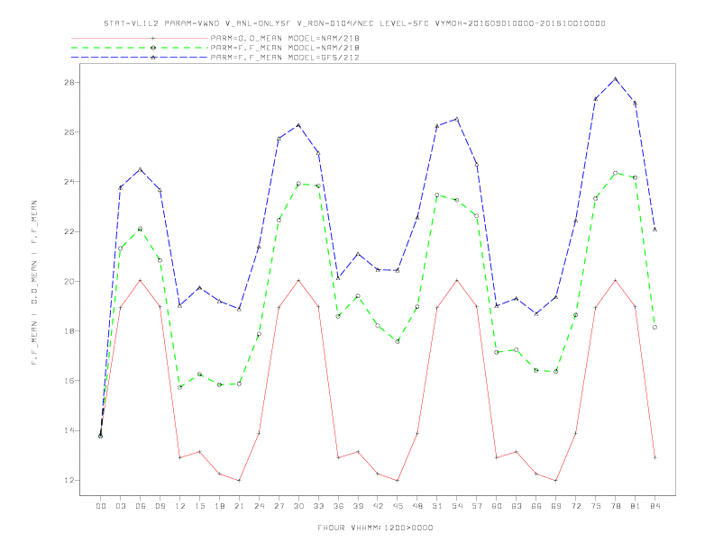The height and width of the screenshot is (551, 714).
Task: Click the y-axis tick label 28
Action: click(69, 82)
